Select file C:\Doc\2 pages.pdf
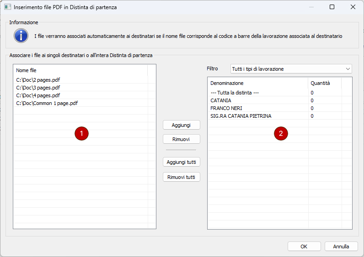Image resolution: width=364 pixels, height=257 pixels. [38, 80]
